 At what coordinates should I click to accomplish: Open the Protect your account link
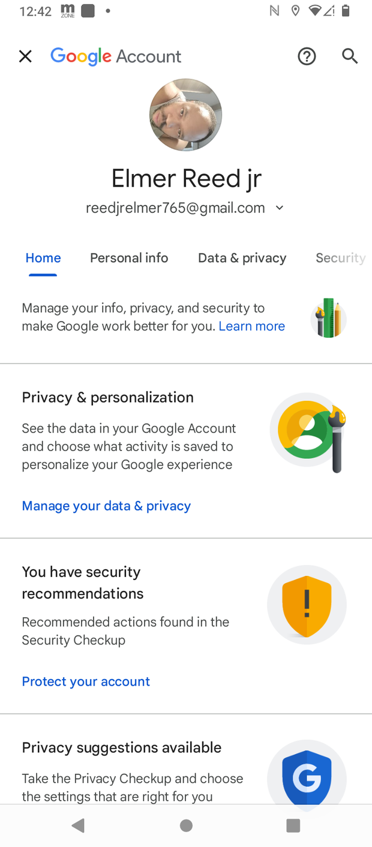[x=86, y=681]
